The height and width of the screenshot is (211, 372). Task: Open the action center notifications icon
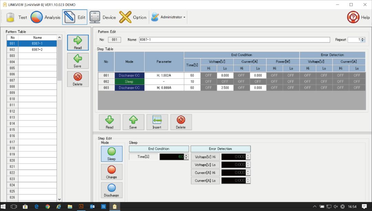click(365, 207)
